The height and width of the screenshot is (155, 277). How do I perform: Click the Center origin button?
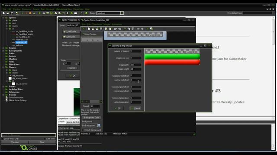point(72,68)
